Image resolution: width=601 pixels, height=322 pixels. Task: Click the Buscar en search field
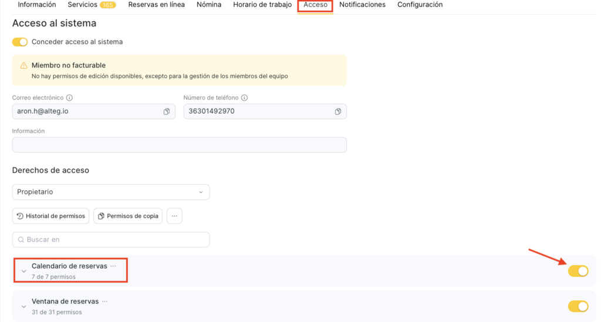111,240
